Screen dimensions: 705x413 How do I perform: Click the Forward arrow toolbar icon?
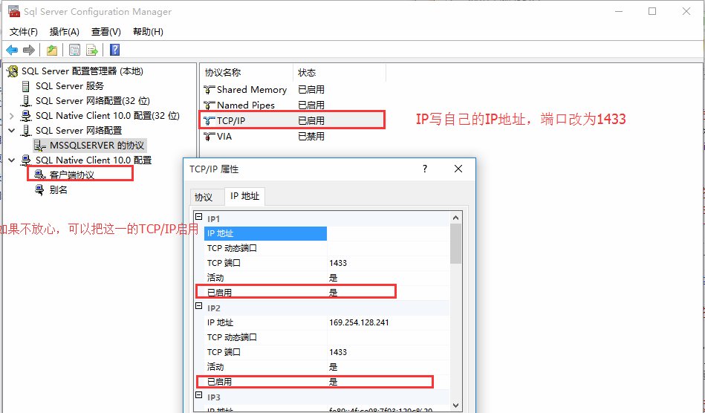coord(29,50)
